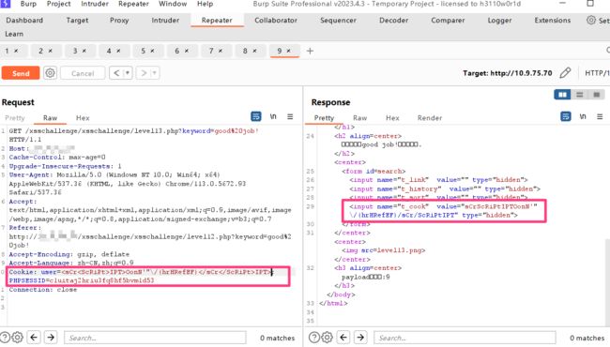610x347 pixels.
Task: Go back to previous request in history
Action: [116, 72]
